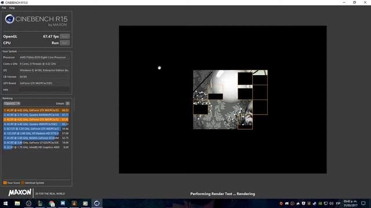Open the media player icon on taskbar

85,203
